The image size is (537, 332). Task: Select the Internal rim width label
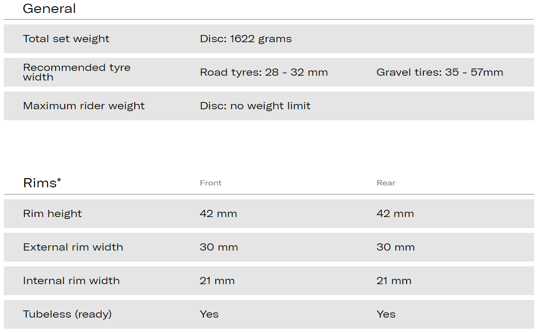tap(71, 281)
